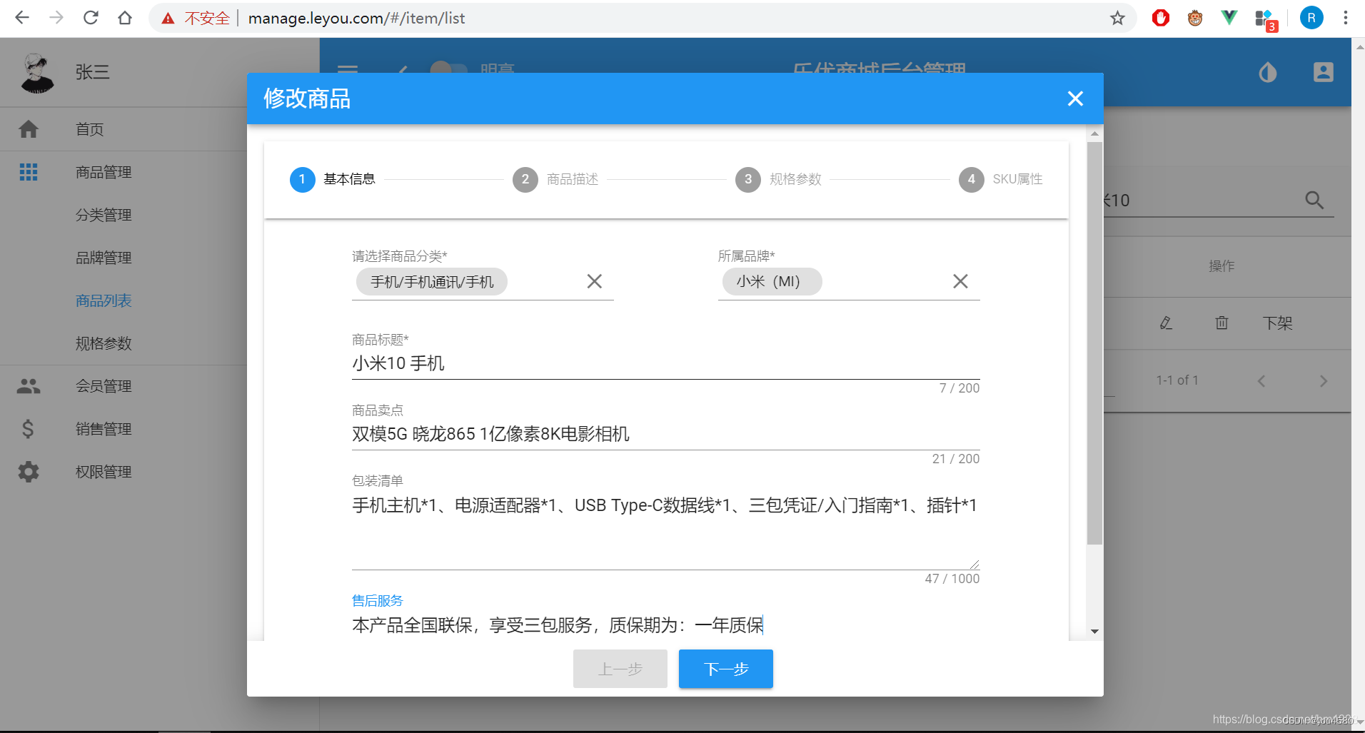Click the previous page chevron in pagination

[1261, 381]
